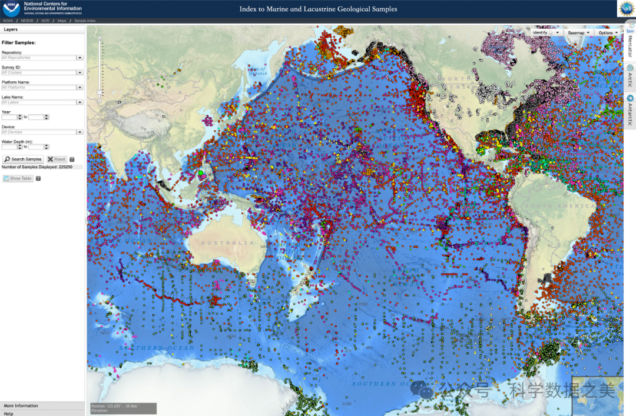
Task: Select the Mercator projection tab
Action: coord(630,42)
